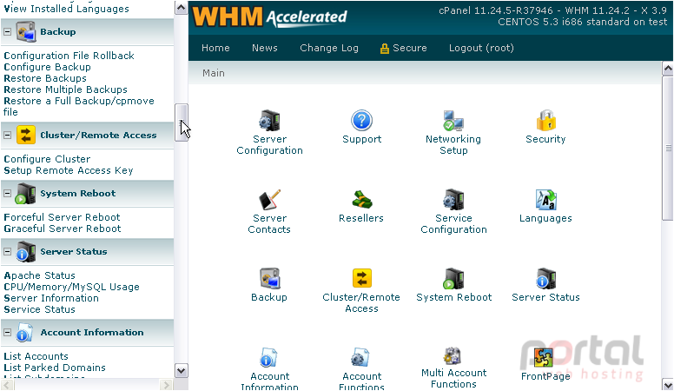
Task: Collapse the Server Status sidebar section
Action: click(7, 252)
